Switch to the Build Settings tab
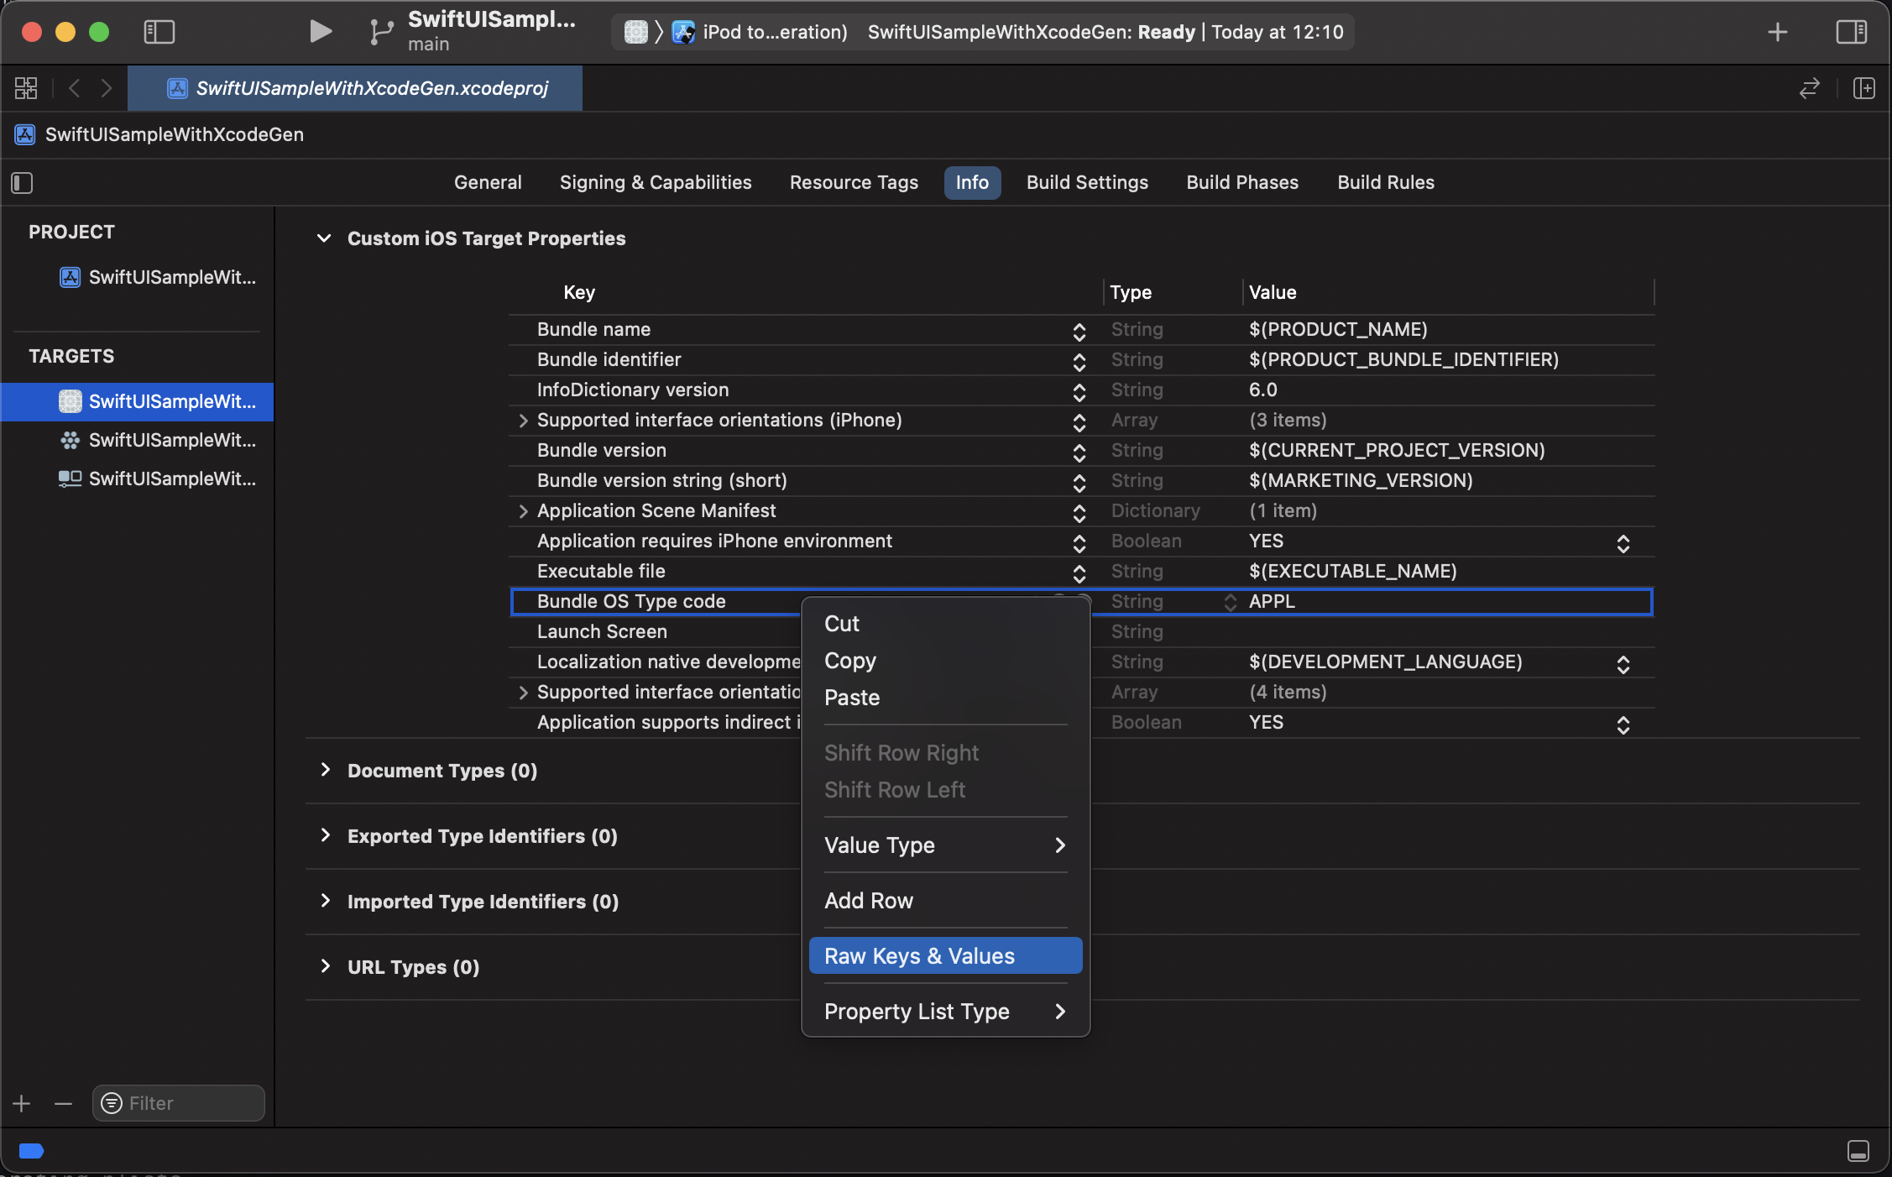This screenshot has width=1892, height=1177. point(1086,182)
